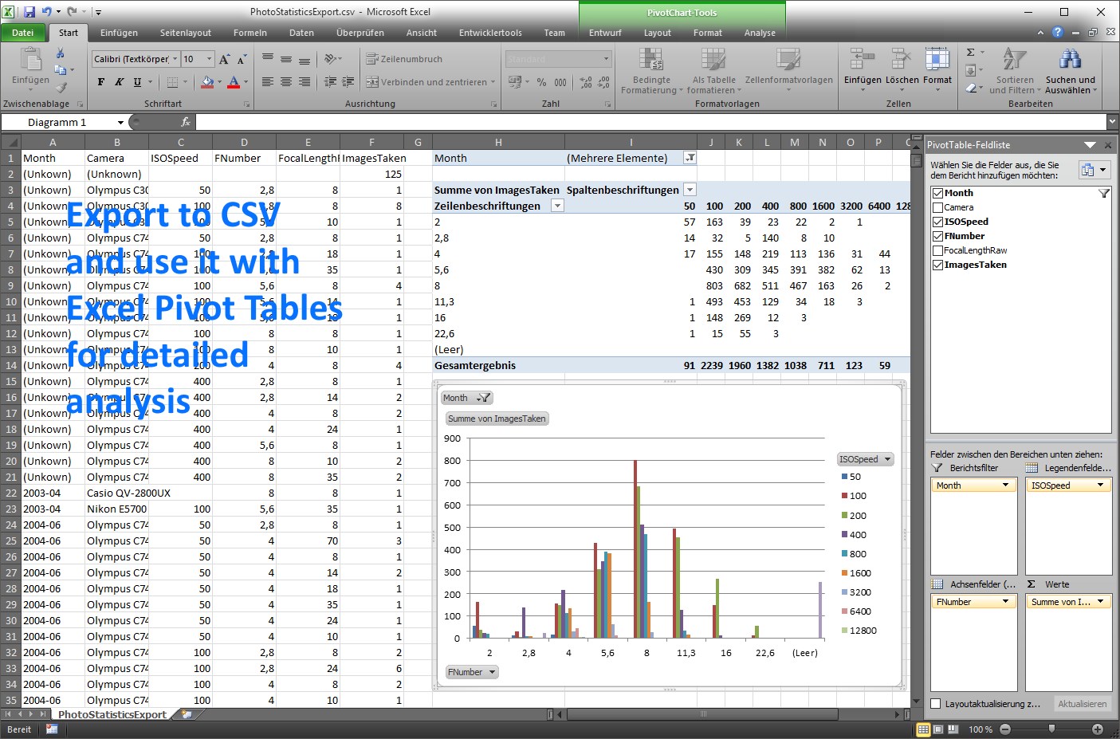The height and width of the screenshot is (739, 1120).
Task: Open the font size dropdown
Action: 210,59
